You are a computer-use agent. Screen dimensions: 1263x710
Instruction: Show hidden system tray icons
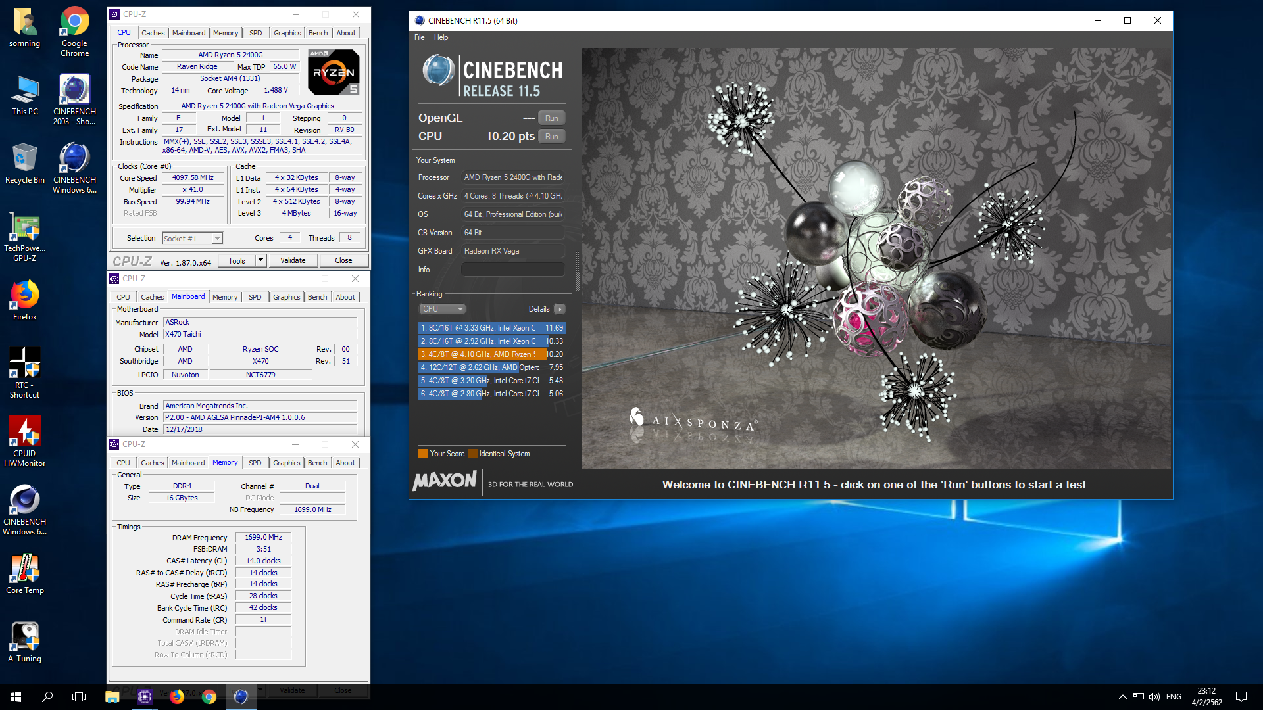pyautogui.click(x=1122, y=697)
